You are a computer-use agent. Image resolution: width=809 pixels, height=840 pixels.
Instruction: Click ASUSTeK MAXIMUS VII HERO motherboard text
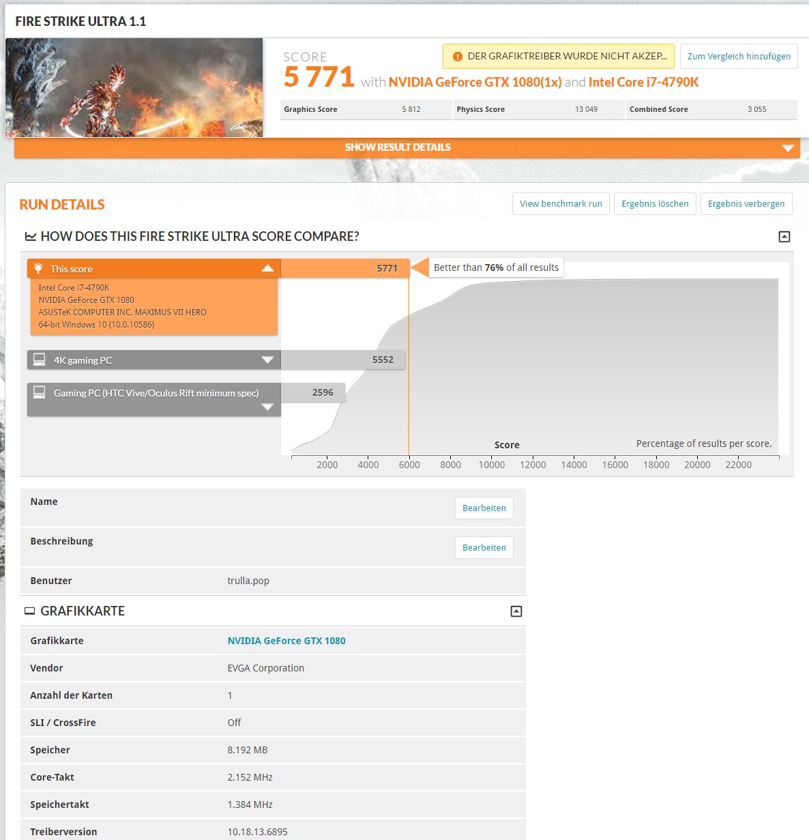click(x=122, y=313)
